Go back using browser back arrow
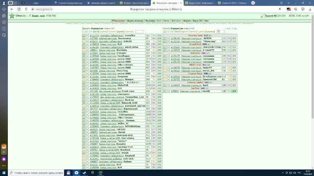 coord(12,9)
